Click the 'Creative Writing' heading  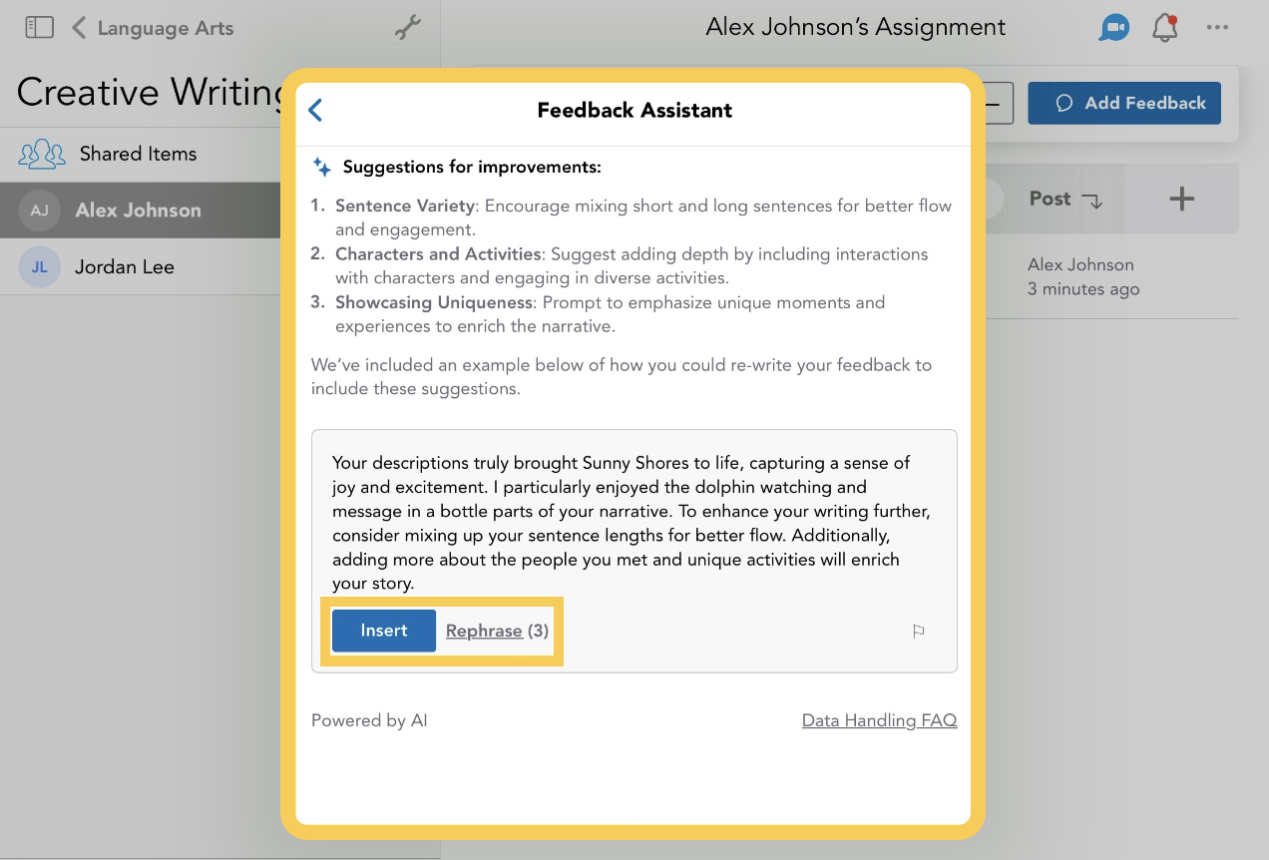pyautogui.click(x=150, y=92)
